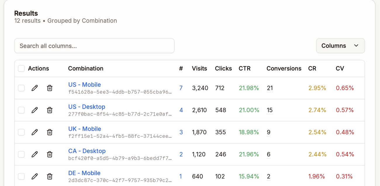Click the count link 3 for UK - Mobile

[x=181, y=132]
